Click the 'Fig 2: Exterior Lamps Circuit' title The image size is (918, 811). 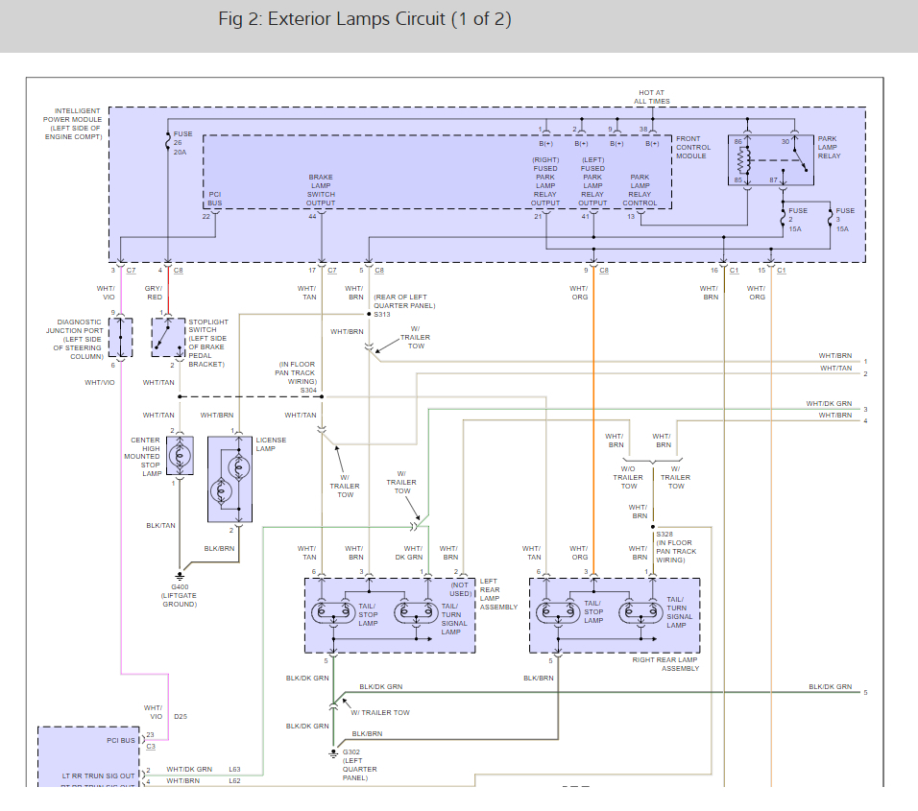[364, 19]
